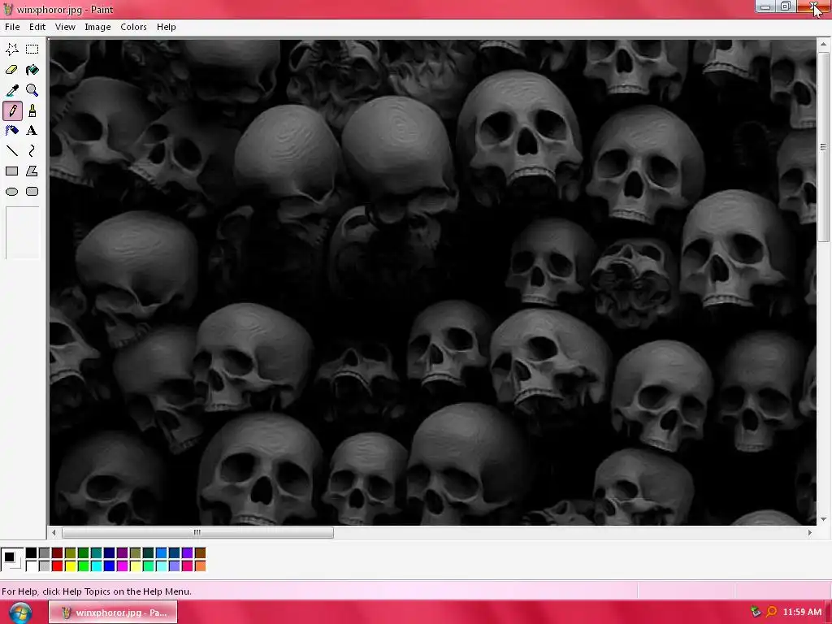The height and width of the screenshot is (624, 832).
Task: Click the winxphoror.jpg Paint taskbar button
Action: click(113, 613)
